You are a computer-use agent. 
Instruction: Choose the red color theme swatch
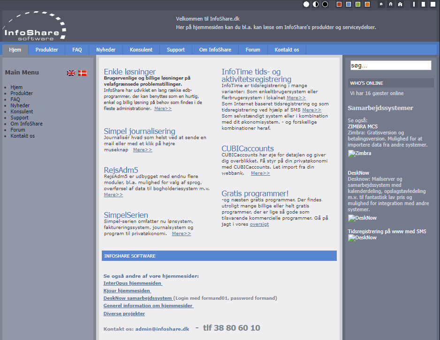click(x=339, y=4)
